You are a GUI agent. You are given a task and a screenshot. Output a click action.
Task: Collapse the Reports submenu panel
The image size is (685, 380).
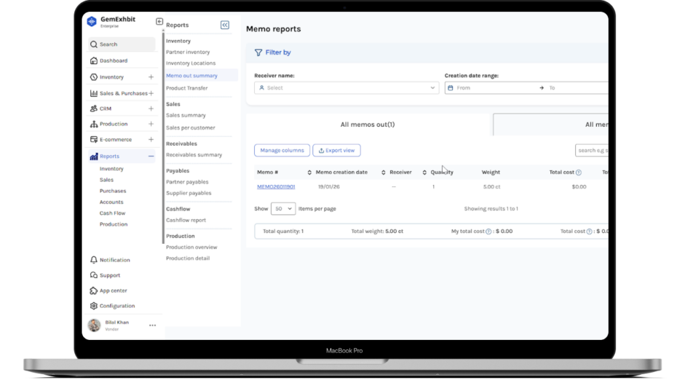225,25
